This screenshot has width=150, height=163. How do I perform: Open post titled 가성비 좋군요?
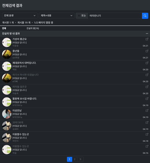point(19,39)
